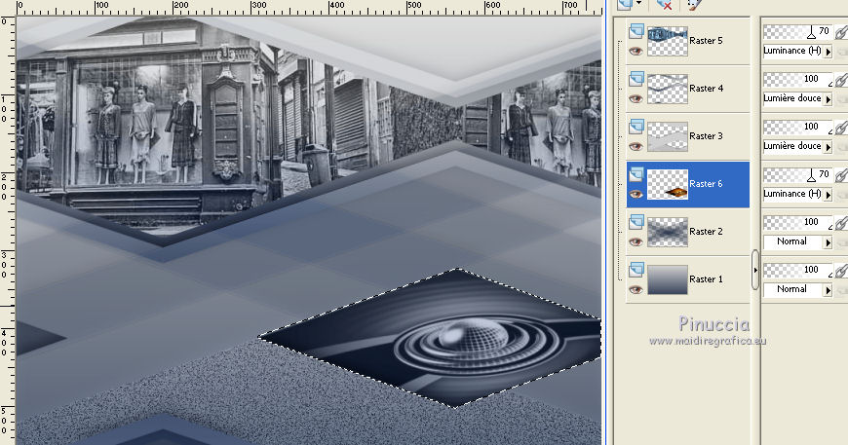Click the link toggle for Raster 6
848x445 pixels.
[x=843, y=177]
